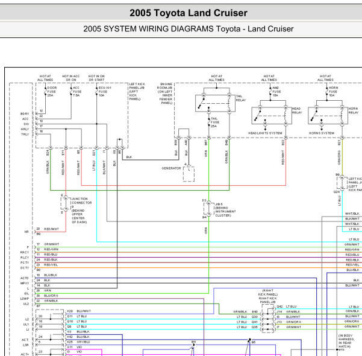
Task: Click the Q11 LT BLU connector label
Action: pyautogui.click(x=77, y=316)
